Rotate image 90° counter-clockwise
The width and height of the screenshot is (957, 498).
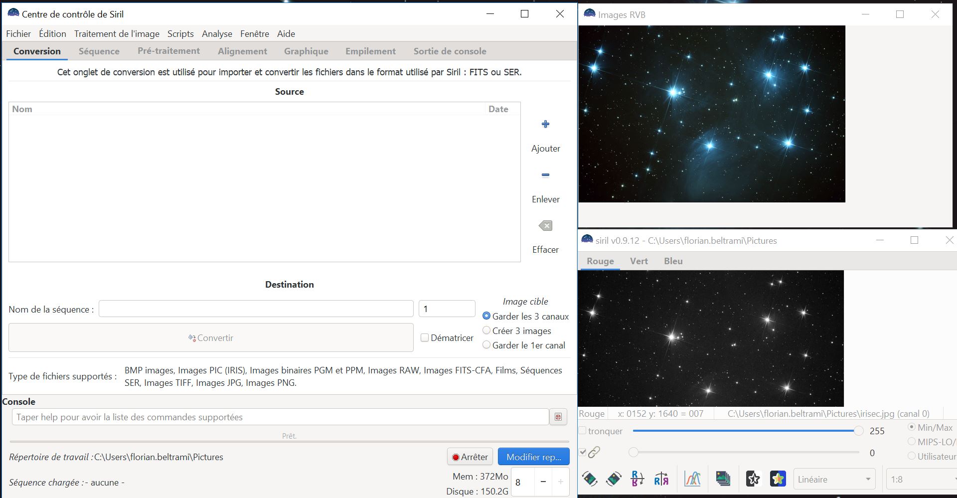pyautogui.click(x=590, y=479)
